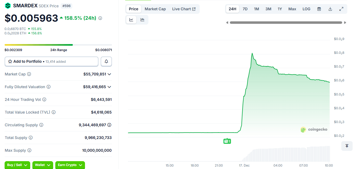Image resolution: width=354 pixels, height=169 pixels.
Task: Toggle LOG scale on chart
Action: click(306, 9)
